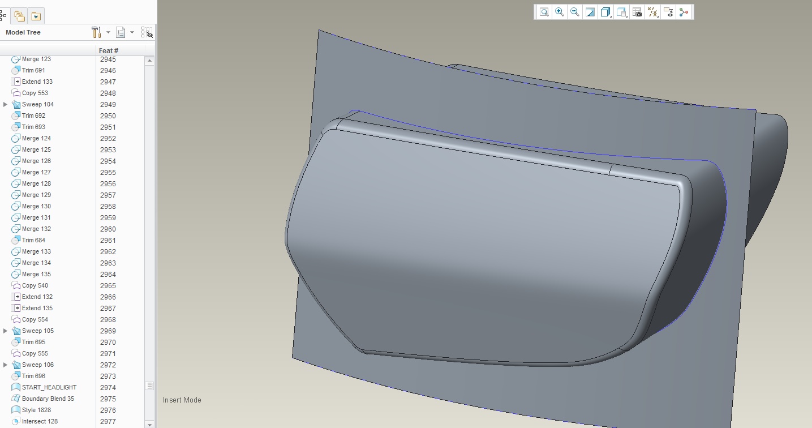Click the Trim 693 feature icon
The height and width of the screenshot is (428, 812).
tap(16, 127)
